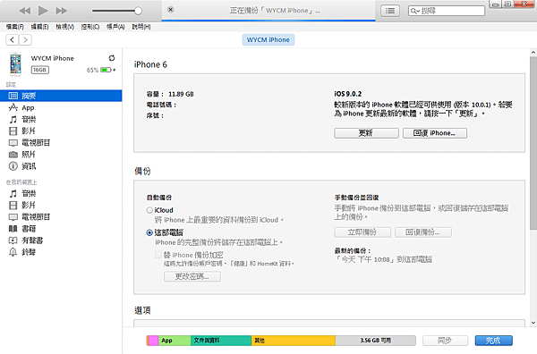Open the 說明(H) menu
The height and width of the screenshot is (354, 537).
pos(141,27)
